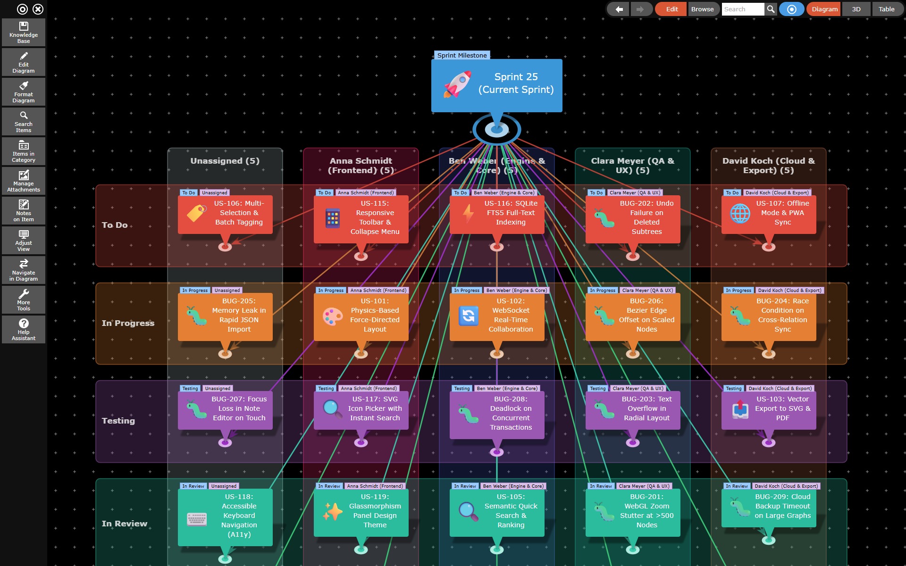Click the lightning icon on US-116 card

coord(468,213)
